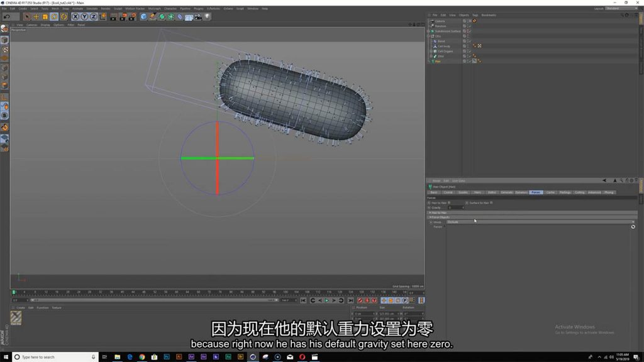
Task: Click the Forces list picker icon
Action: [633, 227]
